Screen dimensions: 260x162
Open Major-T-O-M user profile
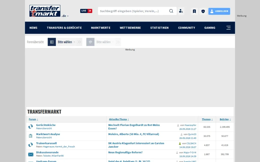coord(190,153)
